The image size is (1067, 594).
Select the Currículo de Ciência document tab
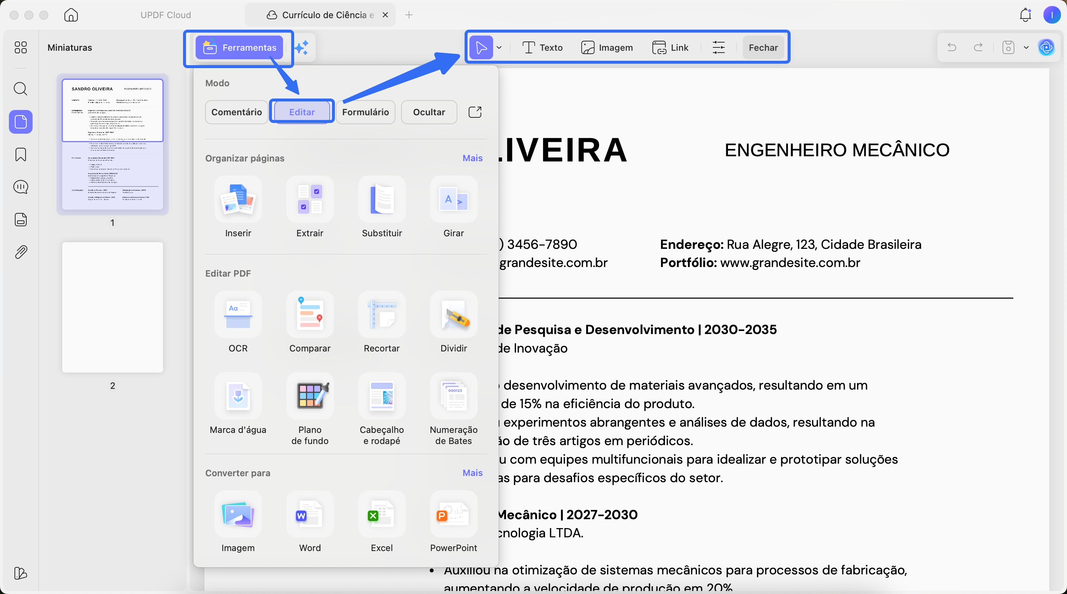(x=319, y=15)
